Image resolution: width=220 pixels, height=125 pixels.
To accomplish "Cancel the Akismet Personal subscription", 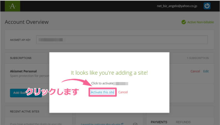I will coord(195,71).
